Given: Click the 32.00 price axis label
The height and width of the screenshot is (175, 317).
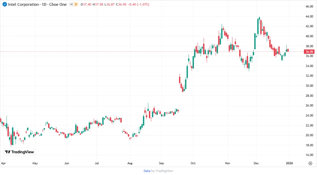Looking at the screenshot, I should coord(309,76).
